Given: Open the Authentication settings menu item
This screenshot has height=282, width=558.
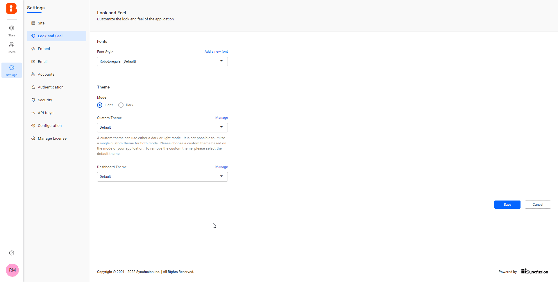Looking at the screenshot, I should [x=51, y=87].
